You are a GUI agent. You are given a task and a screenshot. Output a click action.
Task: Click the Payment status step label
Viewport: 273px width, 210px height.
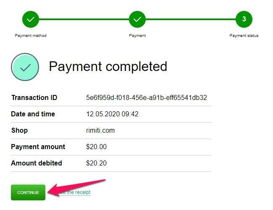(244, 36)
